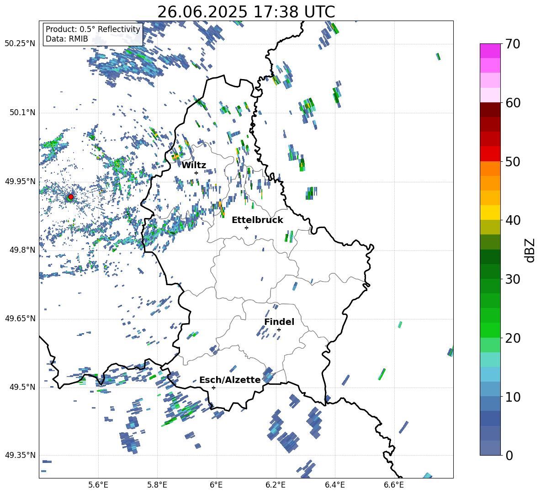Click the 10 tick on colorbar

(513, 397)
